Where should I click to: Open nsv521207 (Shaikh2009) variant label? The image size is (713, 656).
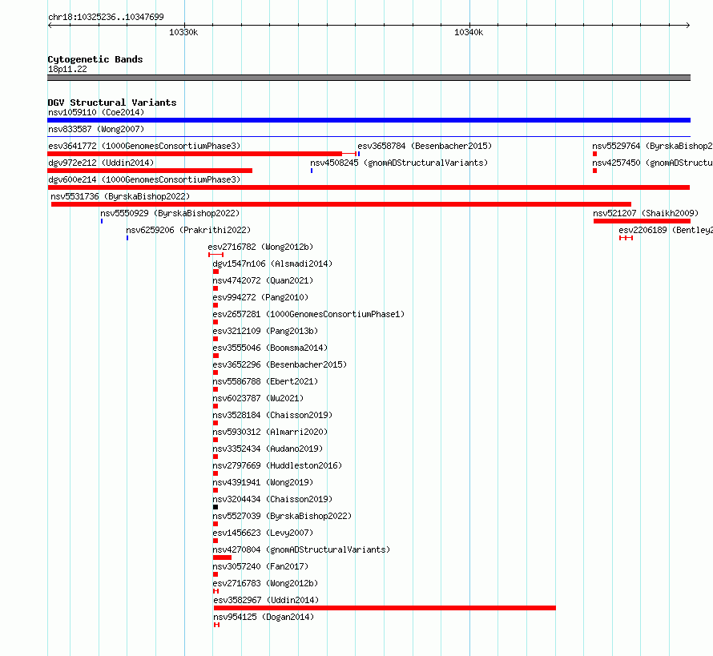646,213
